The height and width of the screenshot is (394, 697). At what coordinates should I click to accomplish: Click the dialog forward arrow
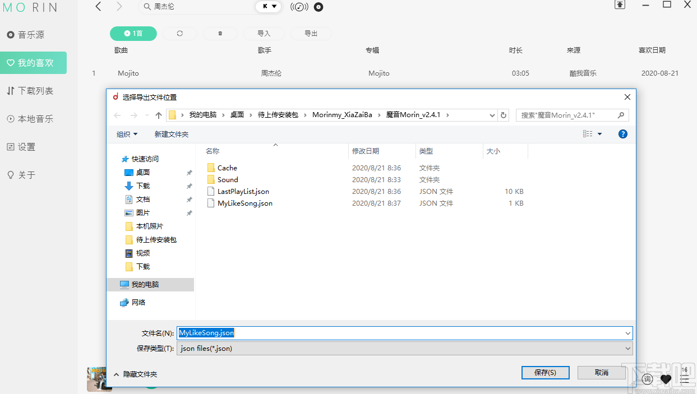(x=134, y=115)
